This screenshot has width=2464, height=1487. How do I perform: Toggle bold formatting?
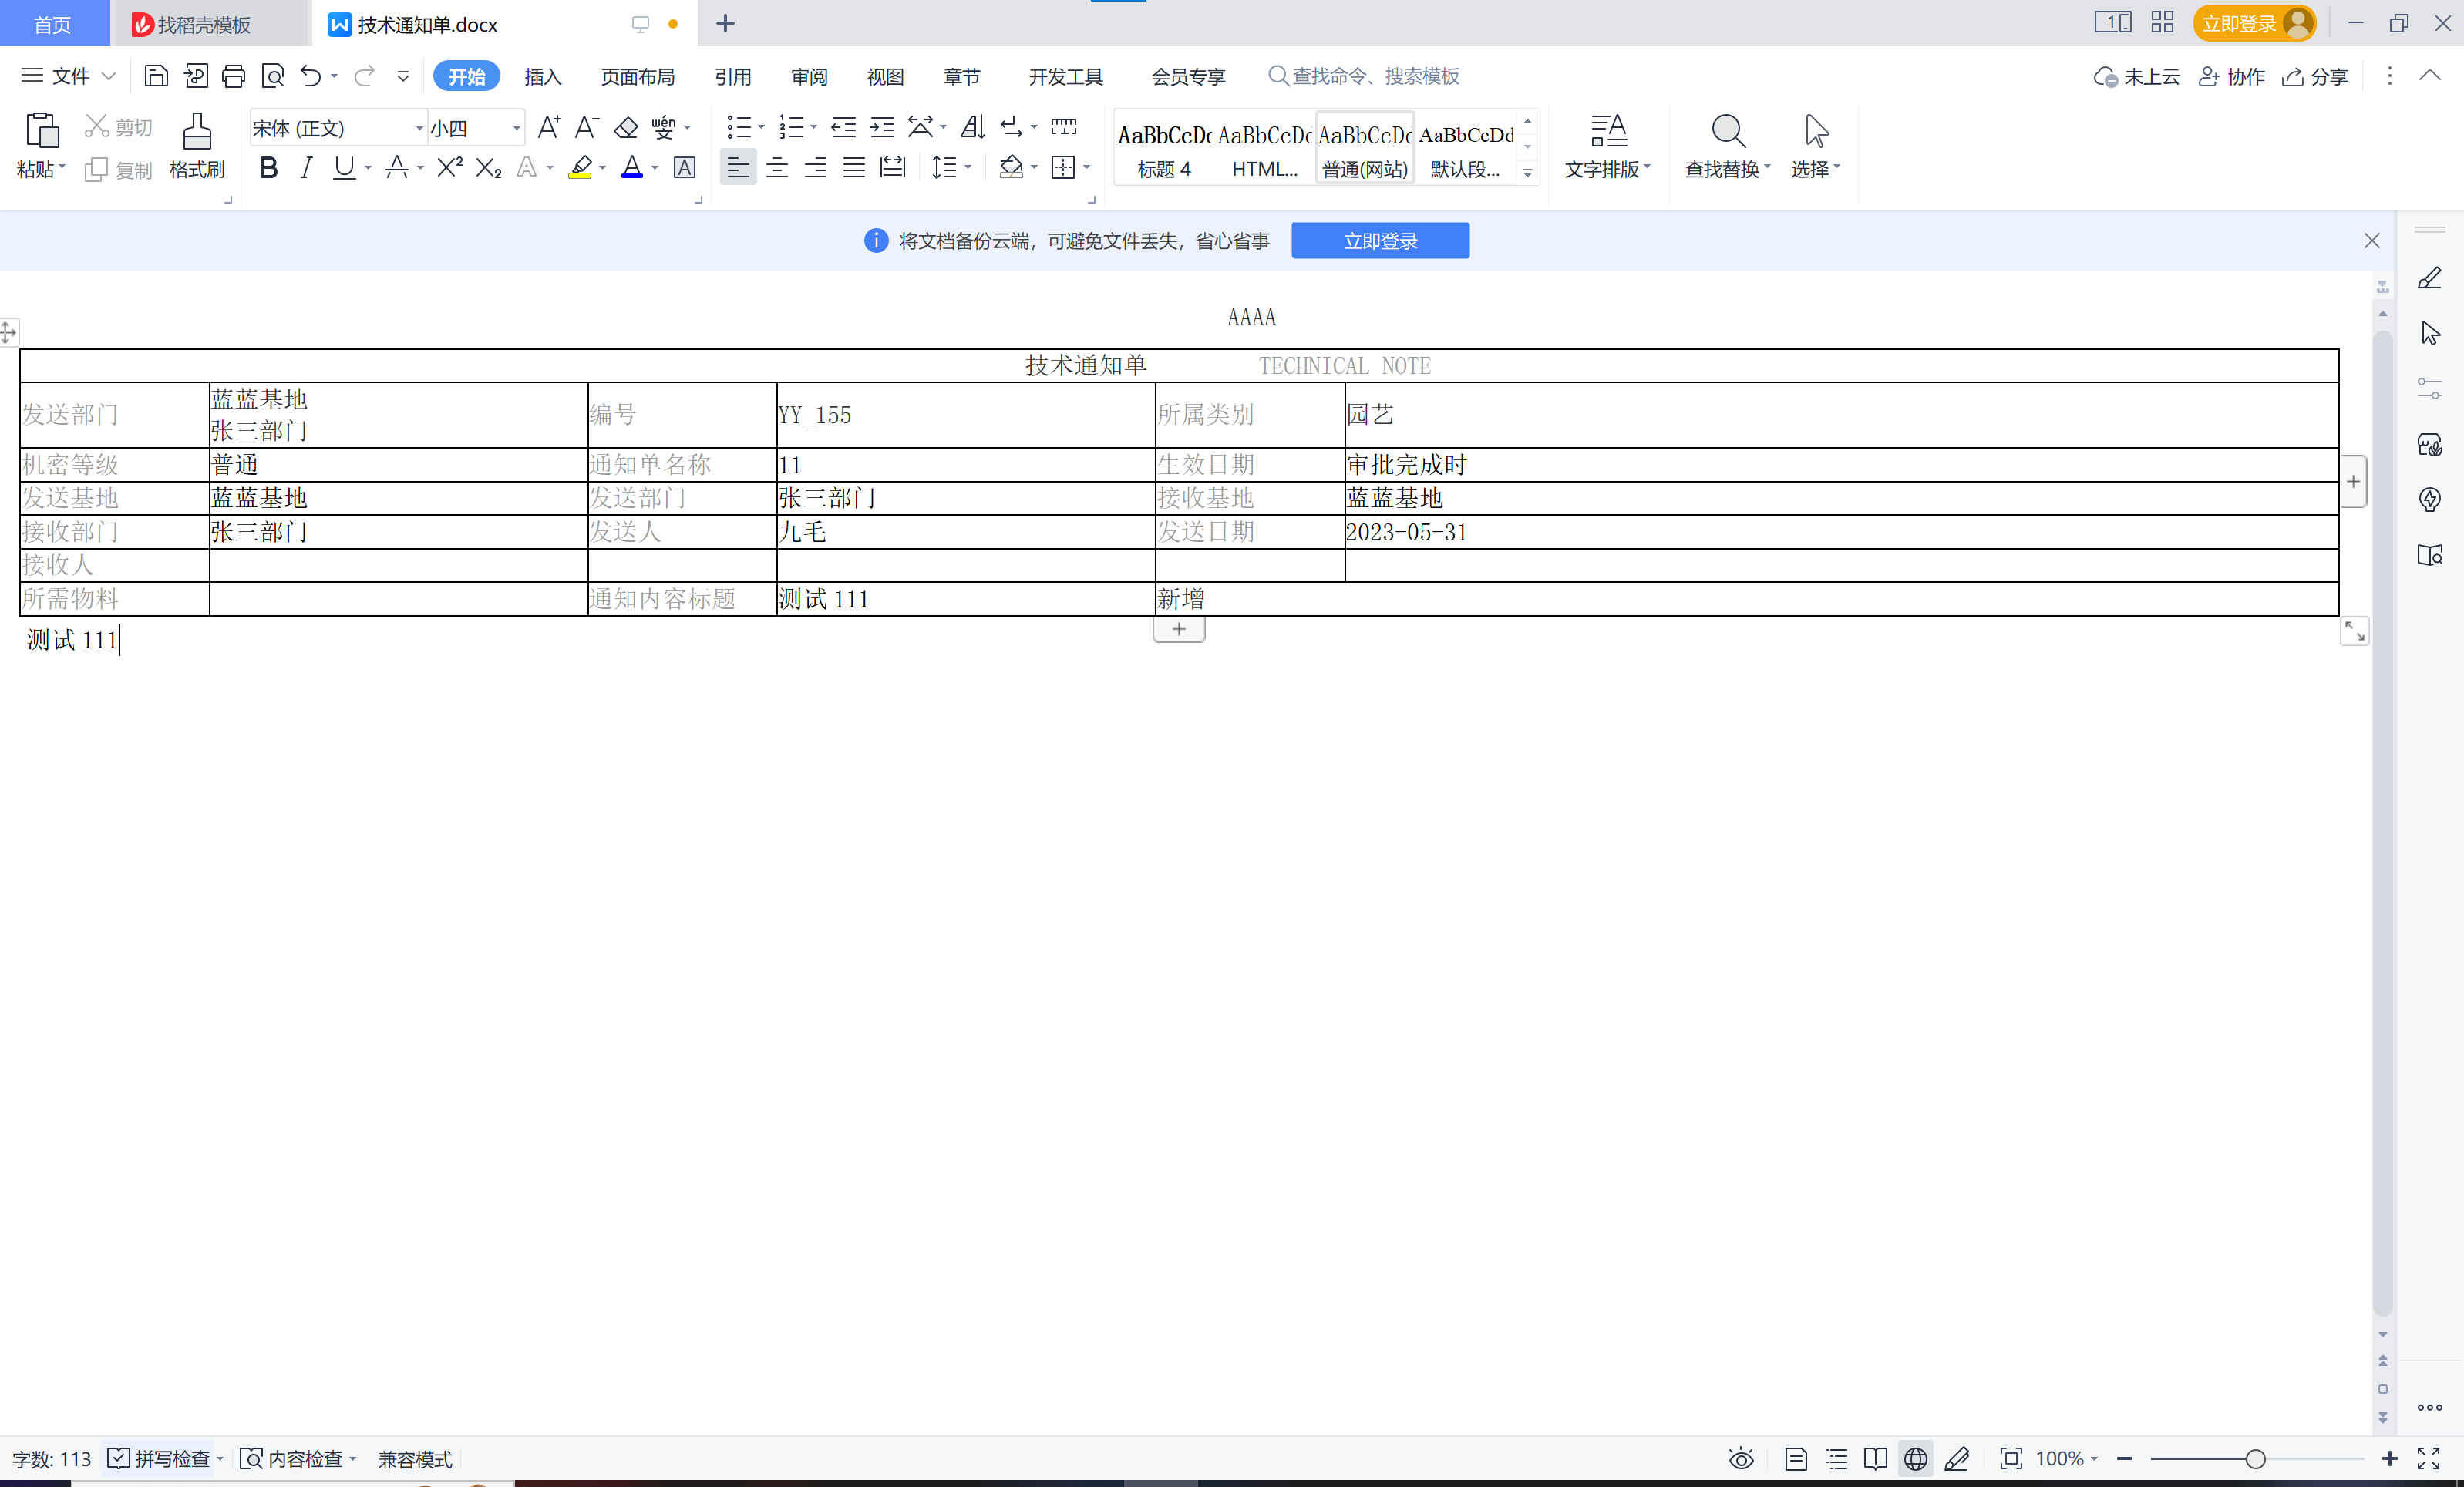tap(267, 167)
